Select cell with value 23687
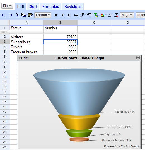Screen dimensions: 145x150 (x=60, y=42)
